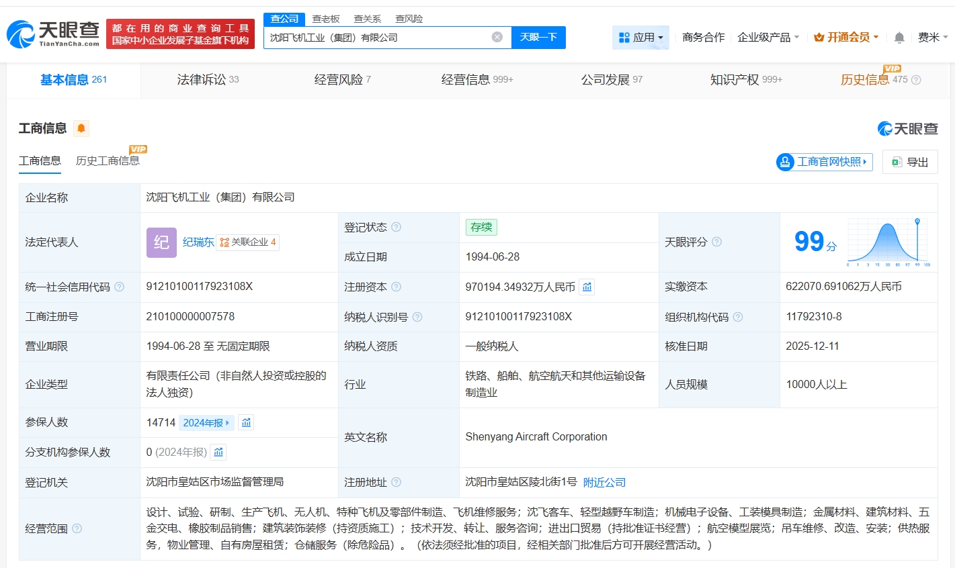
Task: Click the 天眼一下 search button
Action: point(538,38)
